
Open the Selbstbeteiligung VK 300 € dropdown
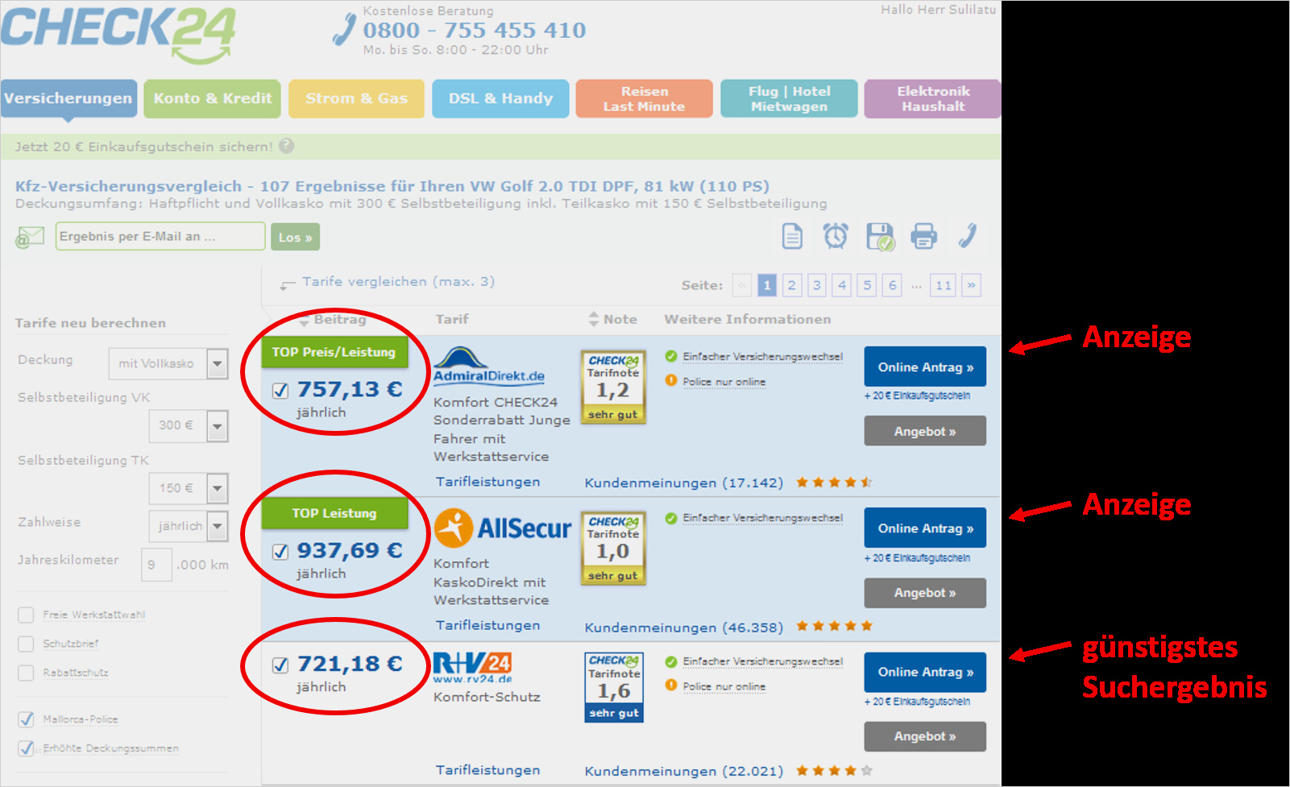point(189,426)
